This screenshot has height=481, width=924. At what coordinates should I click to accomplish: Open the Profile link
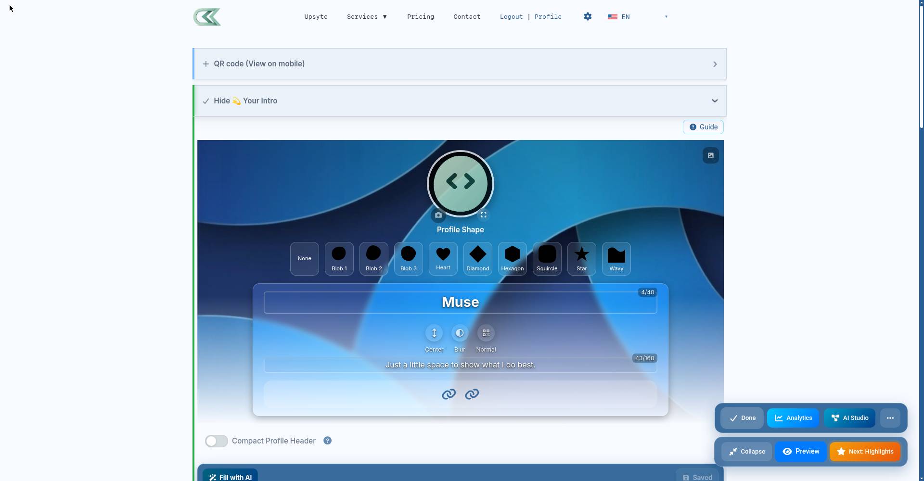click(548, 17)
